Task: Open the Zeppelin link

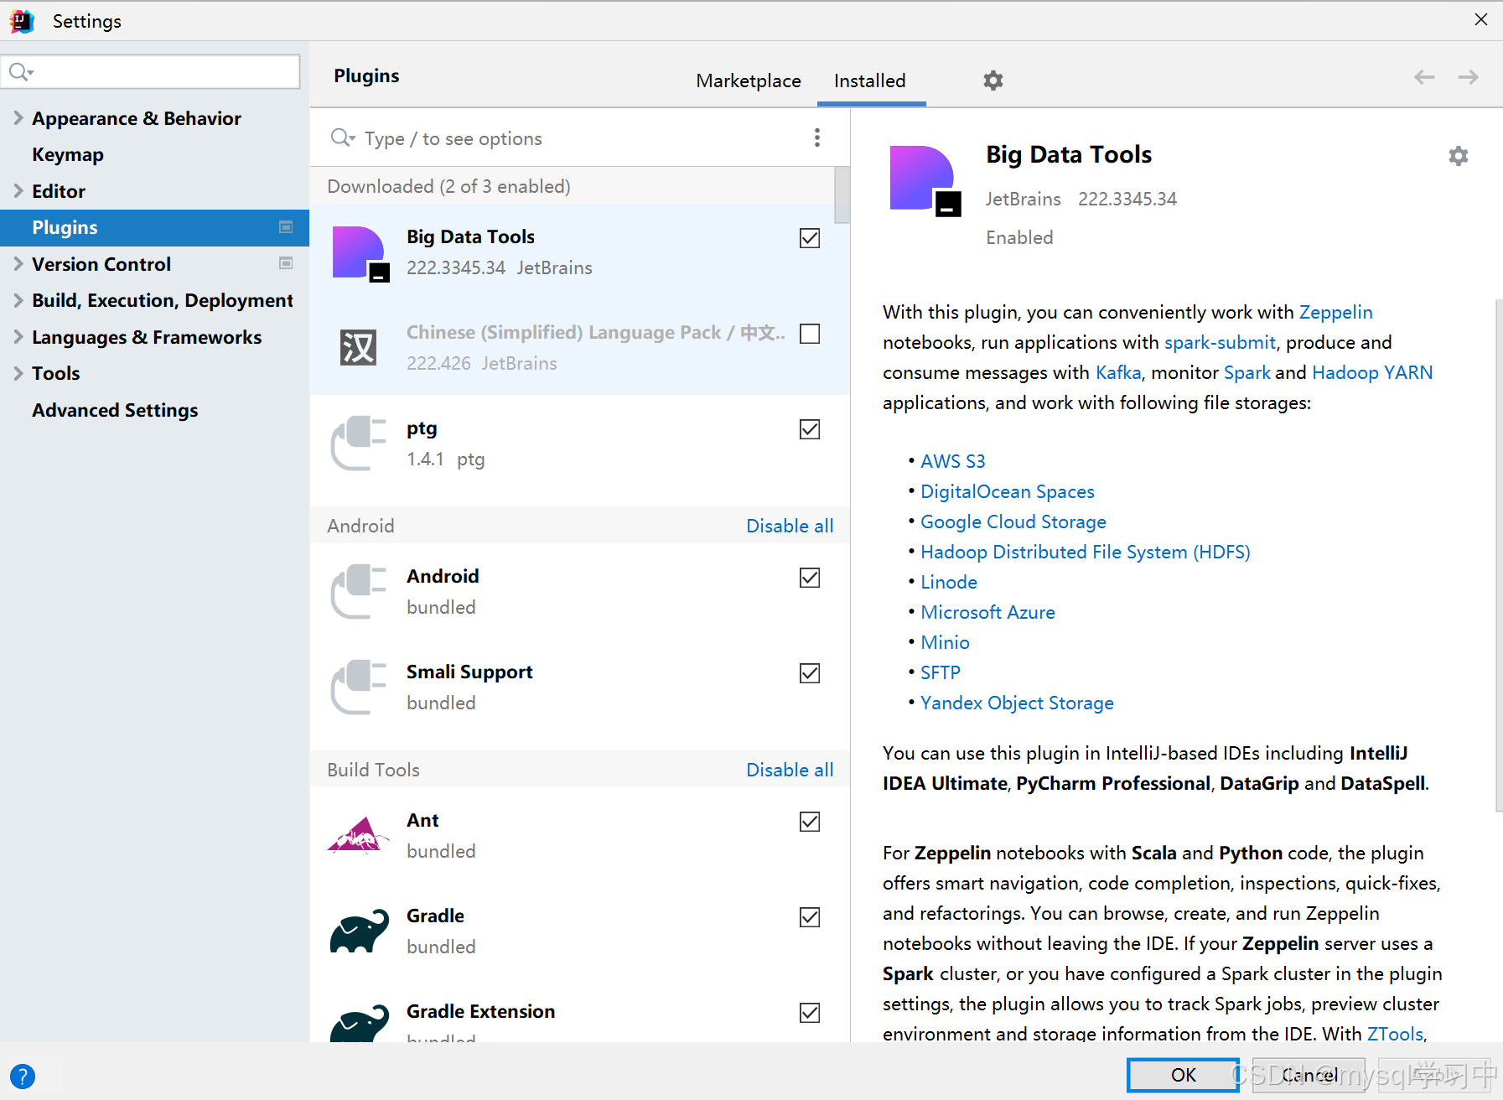Action: (x=1335, y=312)
